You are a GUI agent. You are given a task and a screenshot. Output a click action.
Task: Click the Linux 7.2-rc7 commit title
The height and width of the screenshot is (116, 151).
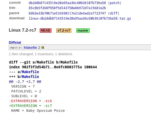pos(23,30)
